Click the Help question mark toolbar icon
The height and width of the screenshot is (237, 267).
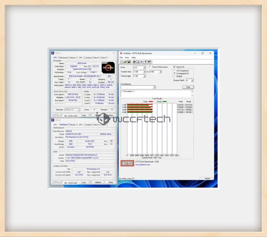tap(146, 62)
